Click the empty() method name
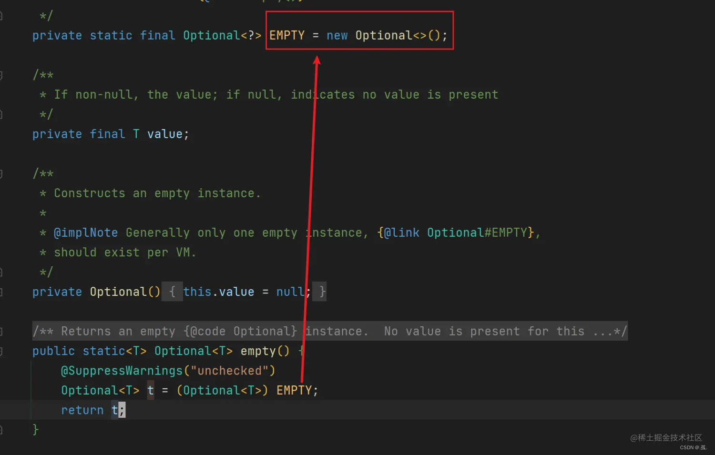Screen dimensions: 715x455 (x=258, y=351)
